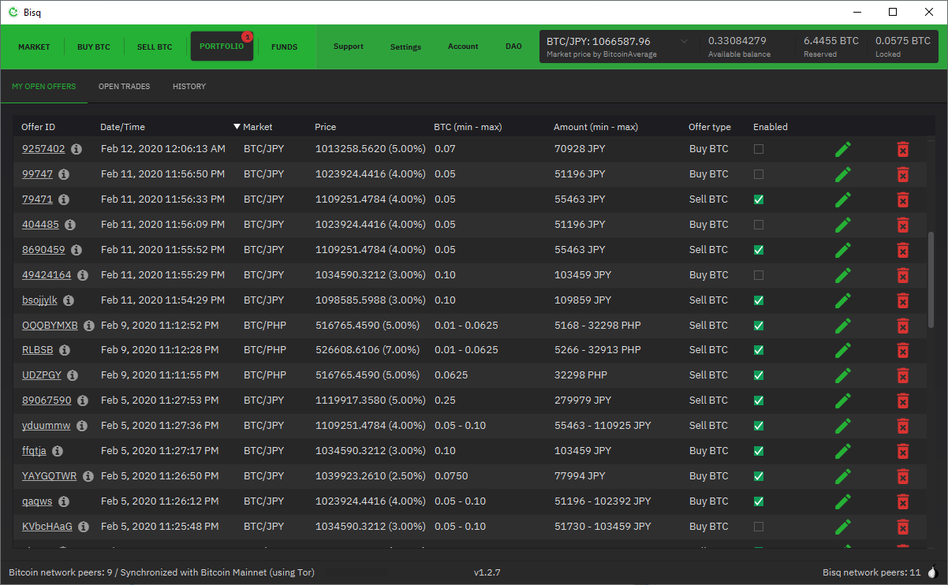This screenshot has width=948, height=585.
Task: Open offer ID link bsojjylk
Action: 39,300
